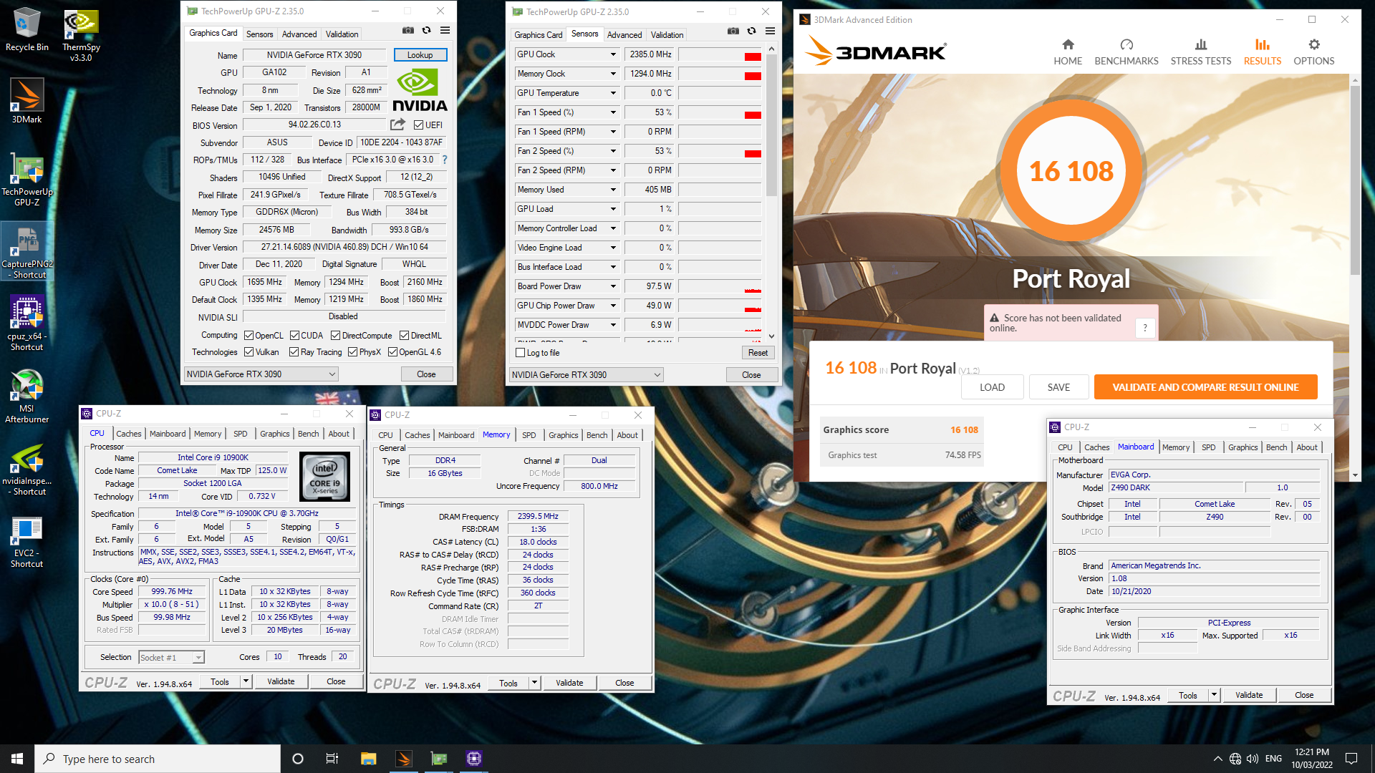Viewport: 1375px width, 773px height.
Task: Launch cpuz_x64 desktop shortcut
Action: [x=26, y=324]
